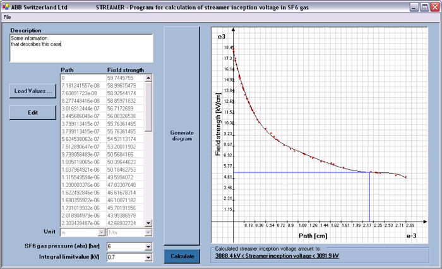Select path cell 9.799058489e-07
The height and width of the screenshot is (269, 442).
click(83, 155)
